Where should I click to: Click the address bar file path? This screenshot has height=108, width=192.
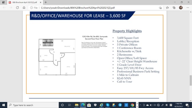pyautogui.click(x=78, y=8)
